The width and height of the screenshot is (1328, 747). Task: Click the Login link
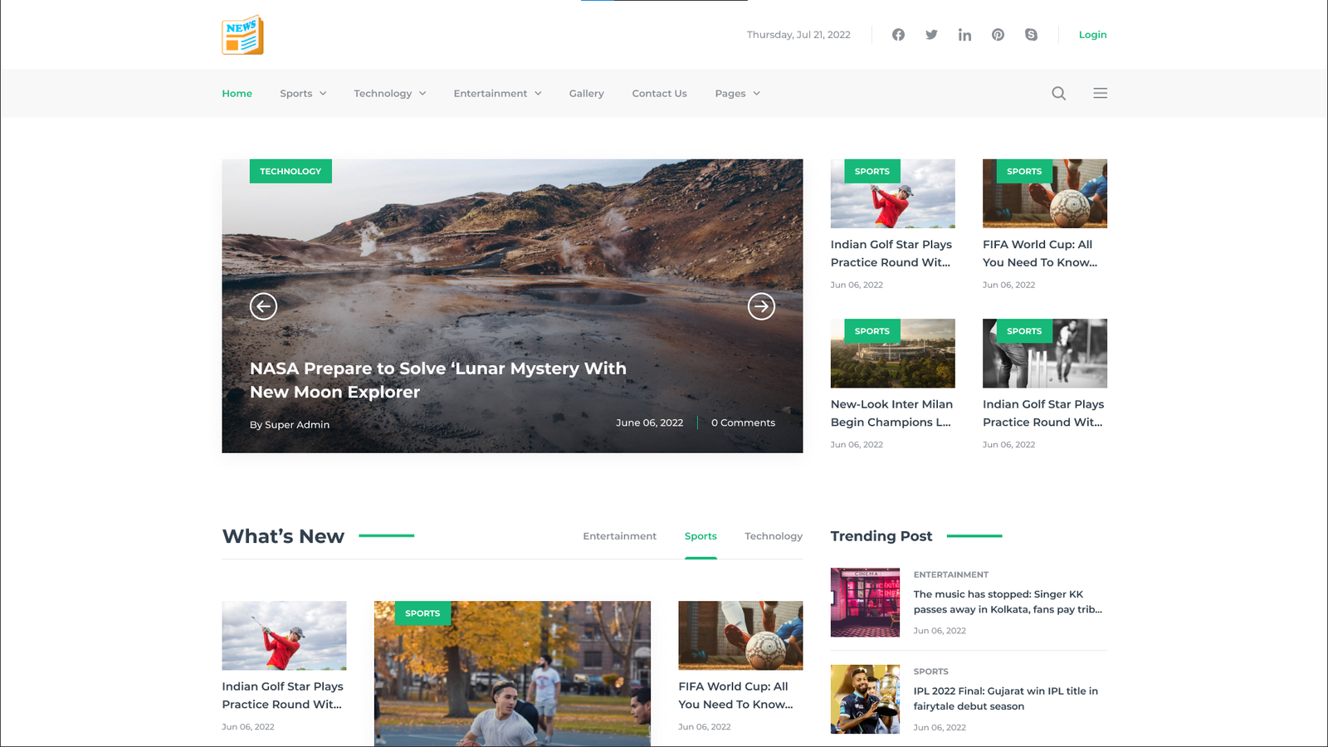1092,35
